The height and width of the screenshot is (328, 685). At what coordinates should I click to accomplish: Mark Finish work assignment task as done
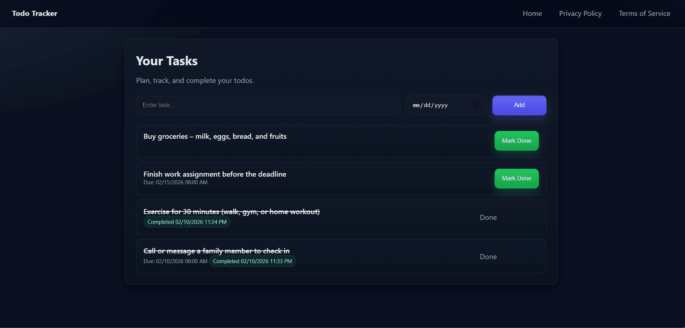[516, 178]
